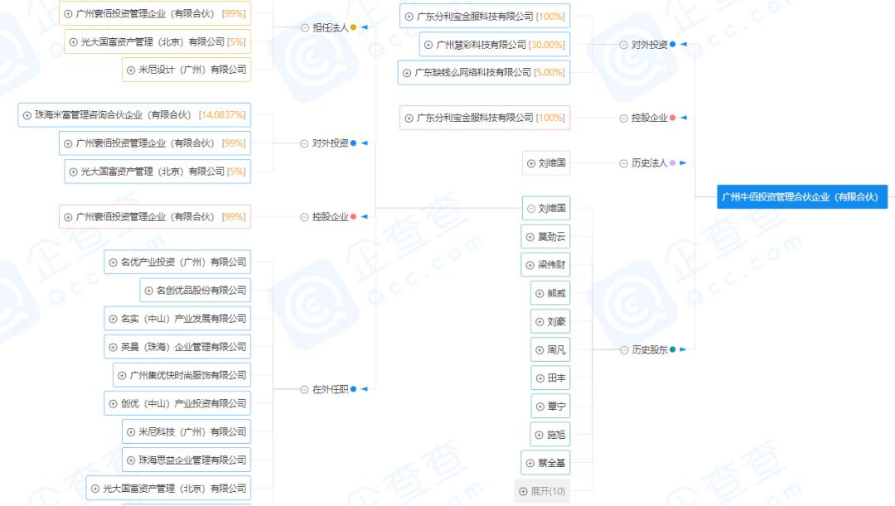Expand the 米尼科技（广州）有限公司 plus icon
The height and width of the screenshot is (506, 895).
point(131,432)
